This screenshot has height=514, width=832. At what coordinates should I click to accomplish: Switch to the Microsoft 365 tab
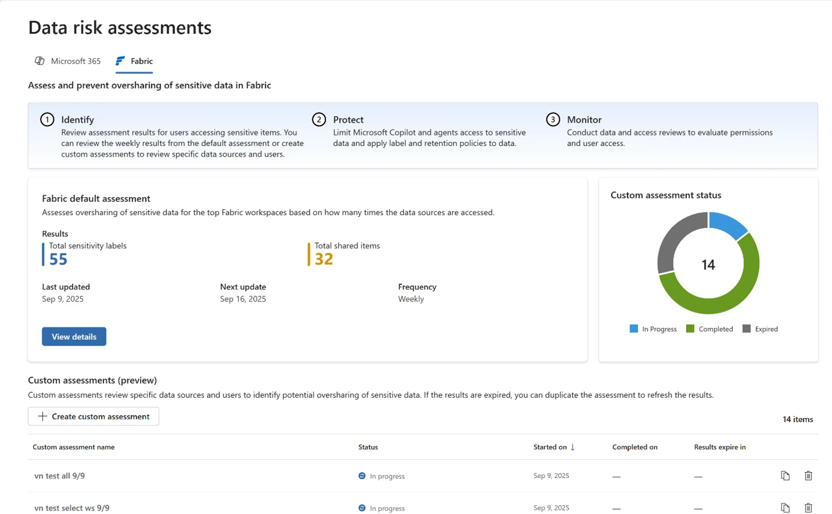76,60
